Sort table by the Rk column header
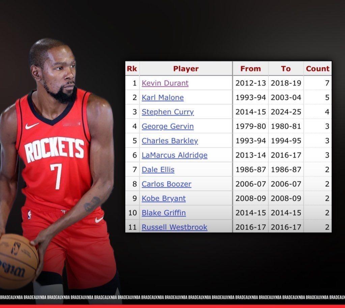This screenshot has width=345, height=308. click(132, 69)
